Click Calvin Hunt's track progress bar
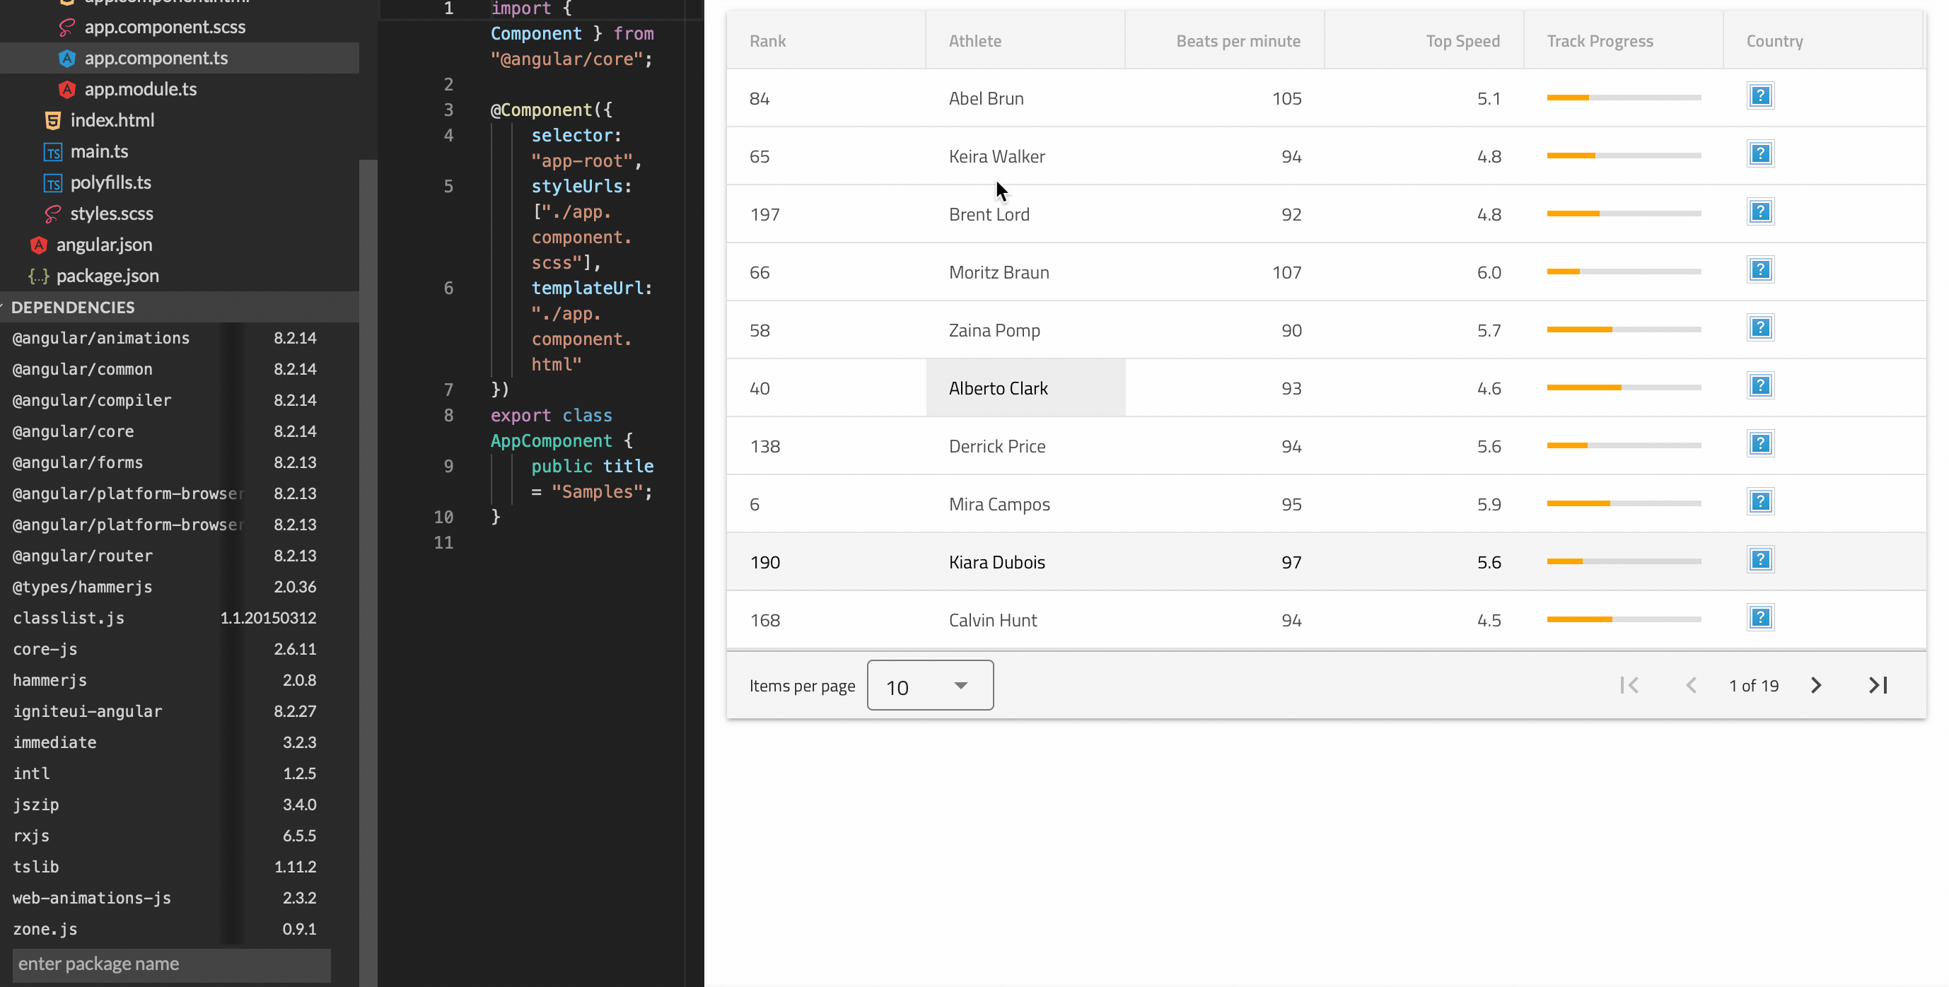 [x=1624, y=619]
